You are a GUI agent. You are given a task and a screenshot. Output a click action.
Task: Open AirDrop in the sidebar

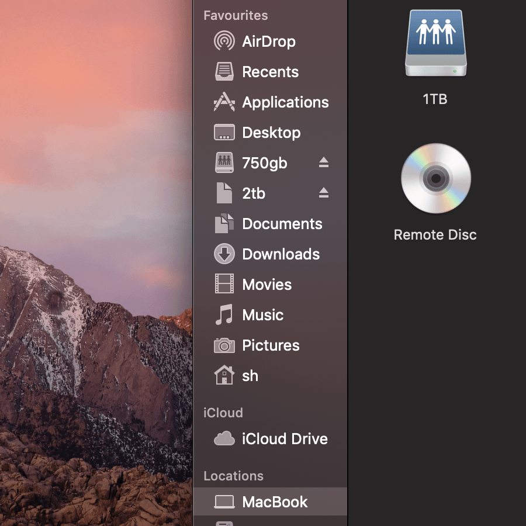[x=268, y=41]
